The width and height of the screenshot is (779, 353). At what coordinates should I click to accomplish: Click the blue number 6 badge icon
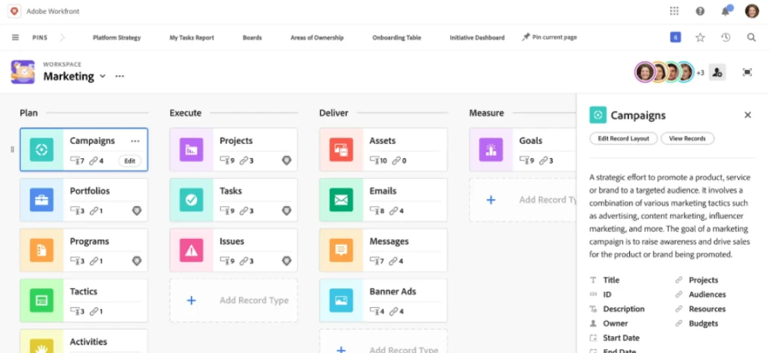(x=676, y=37)
